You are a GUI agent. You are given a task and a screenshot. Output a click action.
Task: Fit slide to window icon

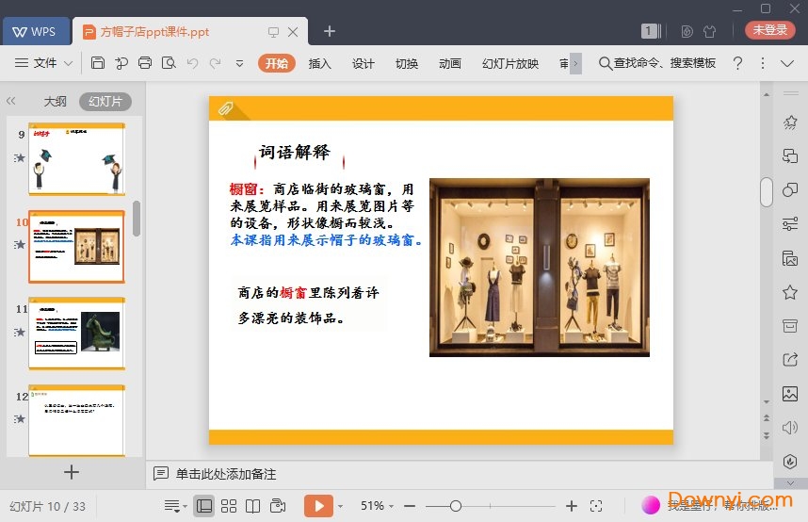(596, 506)
